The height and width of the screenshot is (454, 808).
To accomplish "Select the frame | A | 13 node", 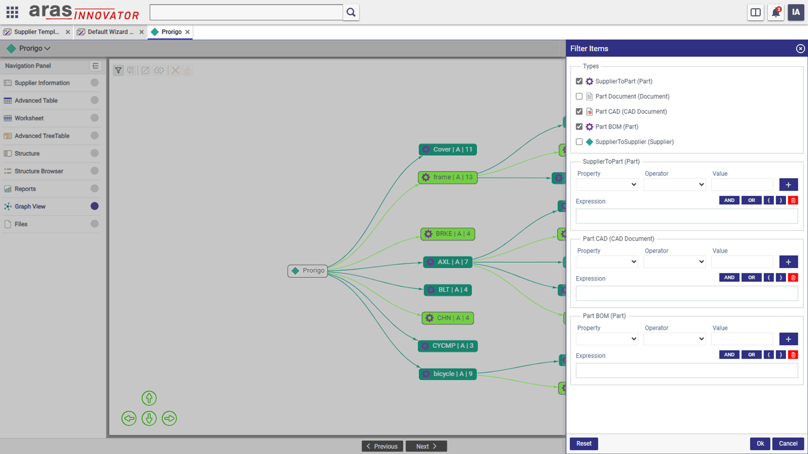I will pyautogui.click(x=448, y=178).
